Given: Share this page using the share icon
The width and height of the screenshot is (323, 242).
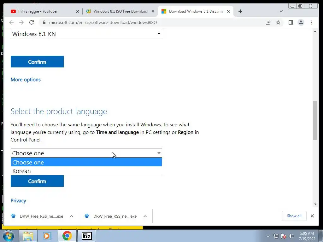Looking at the screenshot, I should coord(268,22).
